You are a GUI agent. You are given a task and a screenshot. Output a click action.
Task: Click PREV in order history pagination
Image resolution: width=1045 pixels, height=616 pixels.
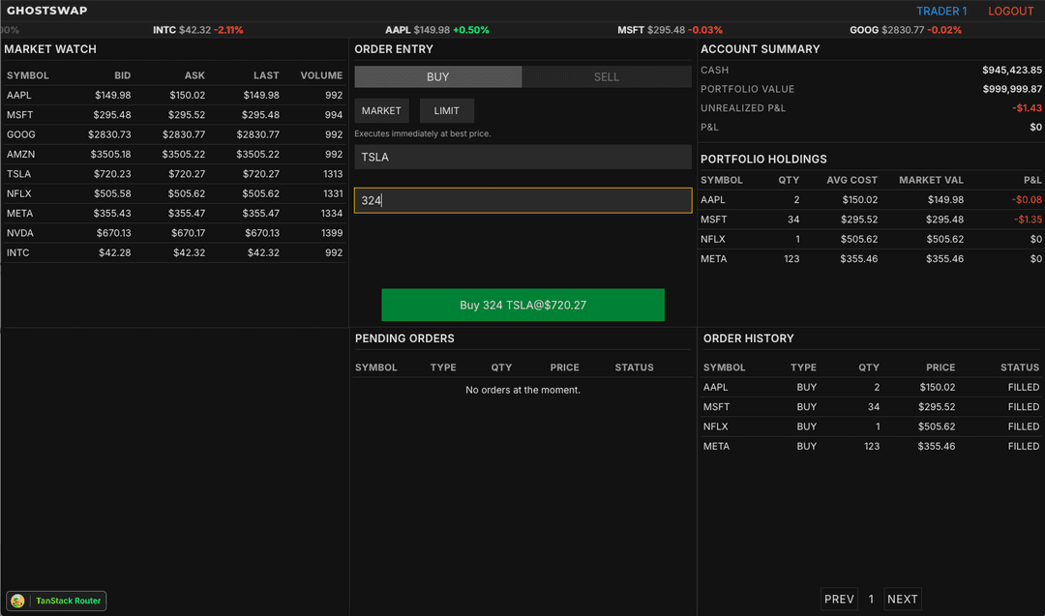point(839,599)
